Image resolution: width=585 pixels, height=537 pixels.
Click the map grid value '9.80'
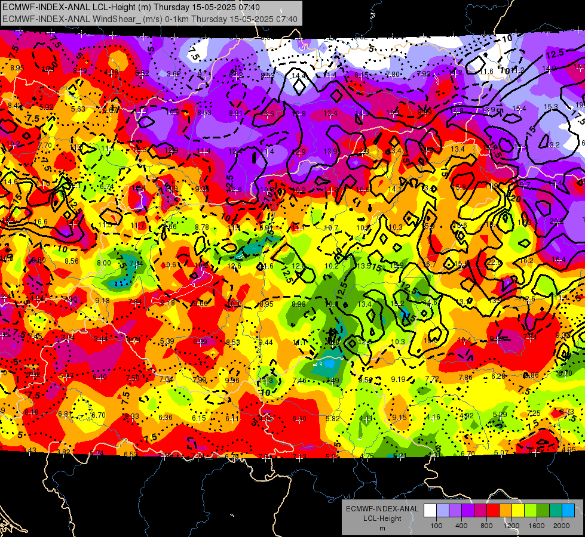(x=38, y=260)
